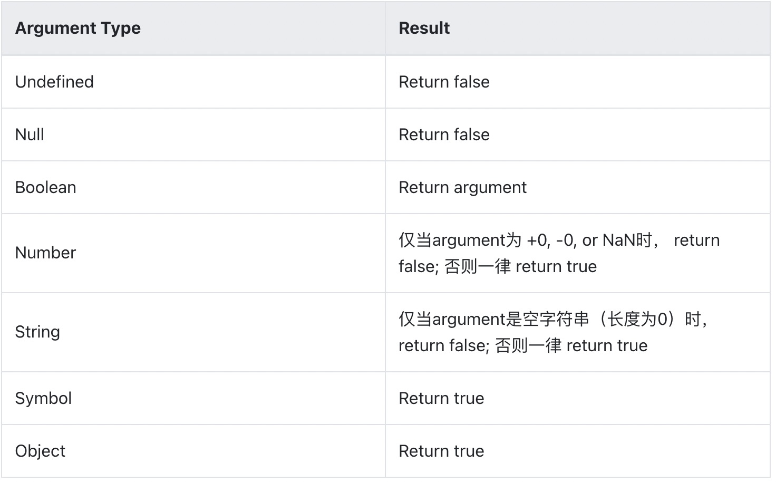Click Return false in the Null row

(444, 134)
